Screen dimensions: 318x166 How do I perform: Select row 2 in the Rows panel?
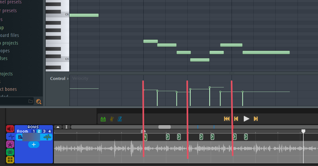pos(34,137)
